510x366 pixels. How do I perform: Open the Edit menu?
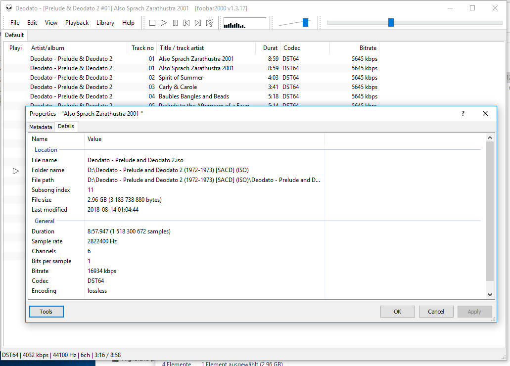tap(32, 23)
